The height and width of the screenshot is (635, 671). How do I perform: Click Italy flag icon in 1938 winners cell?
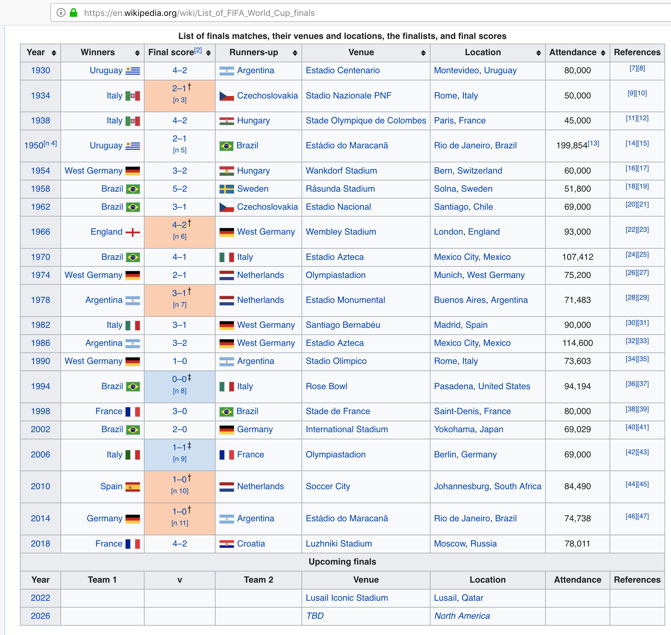pos(133,121)
